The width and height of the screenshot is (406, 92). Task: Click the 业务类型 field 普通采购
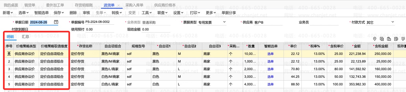point(156,22)
